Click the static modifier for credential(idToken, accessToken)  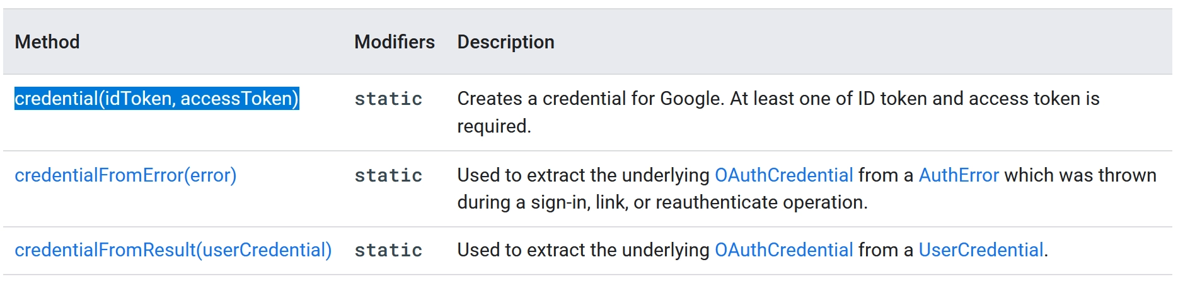coord(388,99)
